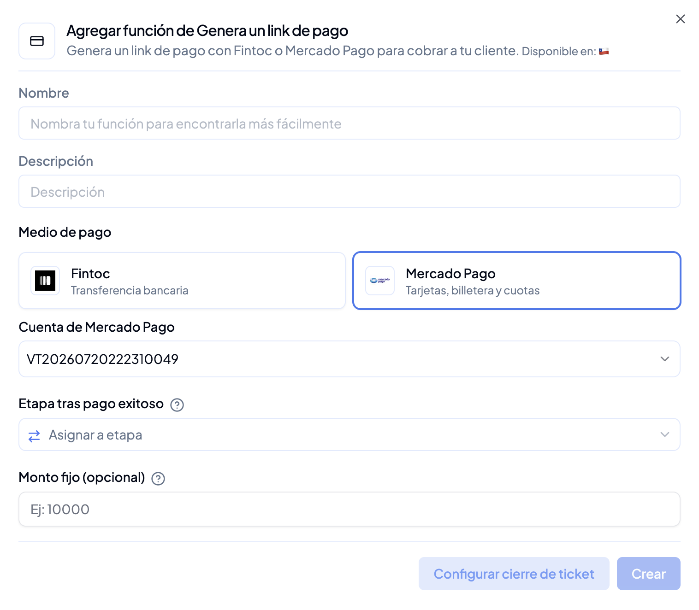699x610 pixels.
Task: Click the Mercado Pago logo icon
Action: 380,281
